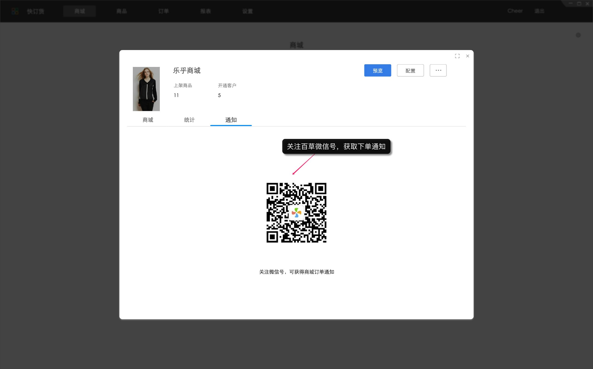Screen dimensions: 593x369
Task: Select the 通知 tab
Action: [x=231, y=120]
